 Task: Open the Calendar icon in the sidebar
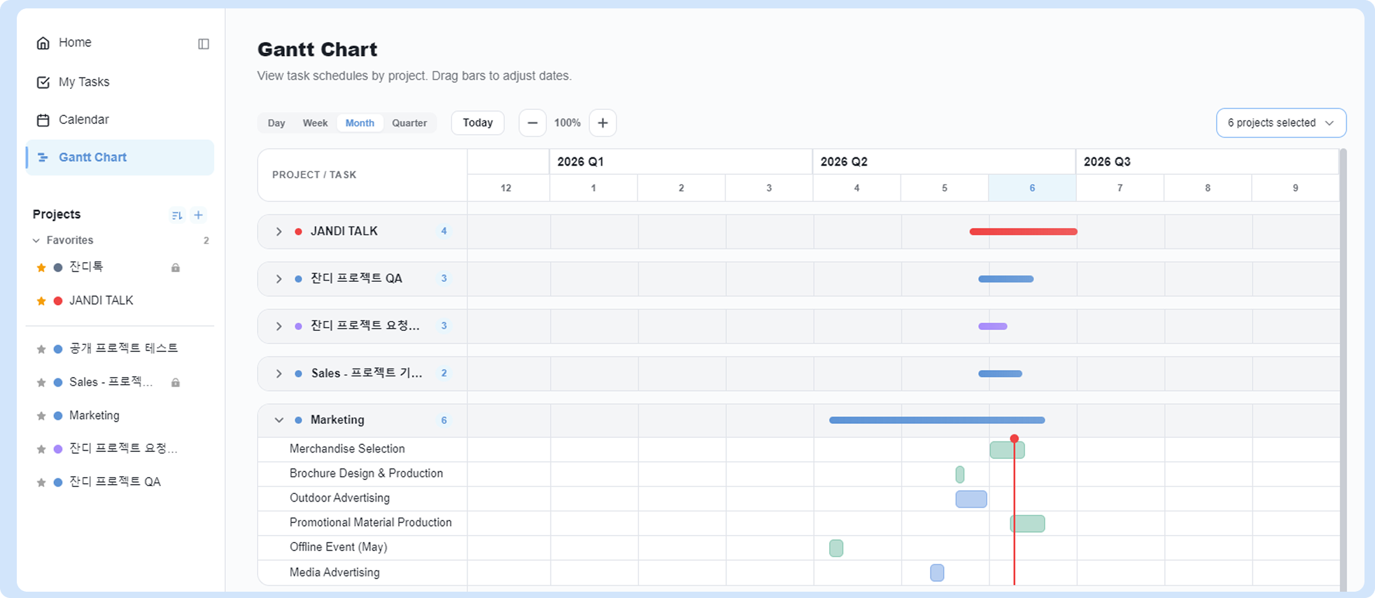pyautogui.click(x=43, y=120)
